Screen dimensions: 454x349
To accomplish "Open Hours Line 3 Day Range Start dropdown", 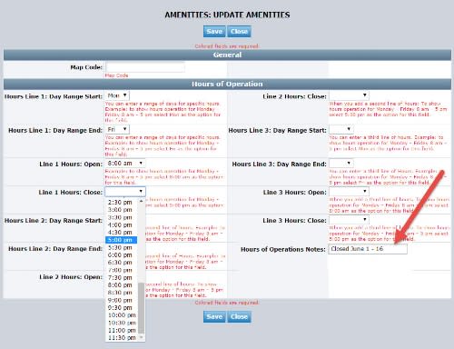I will (341, 130).
